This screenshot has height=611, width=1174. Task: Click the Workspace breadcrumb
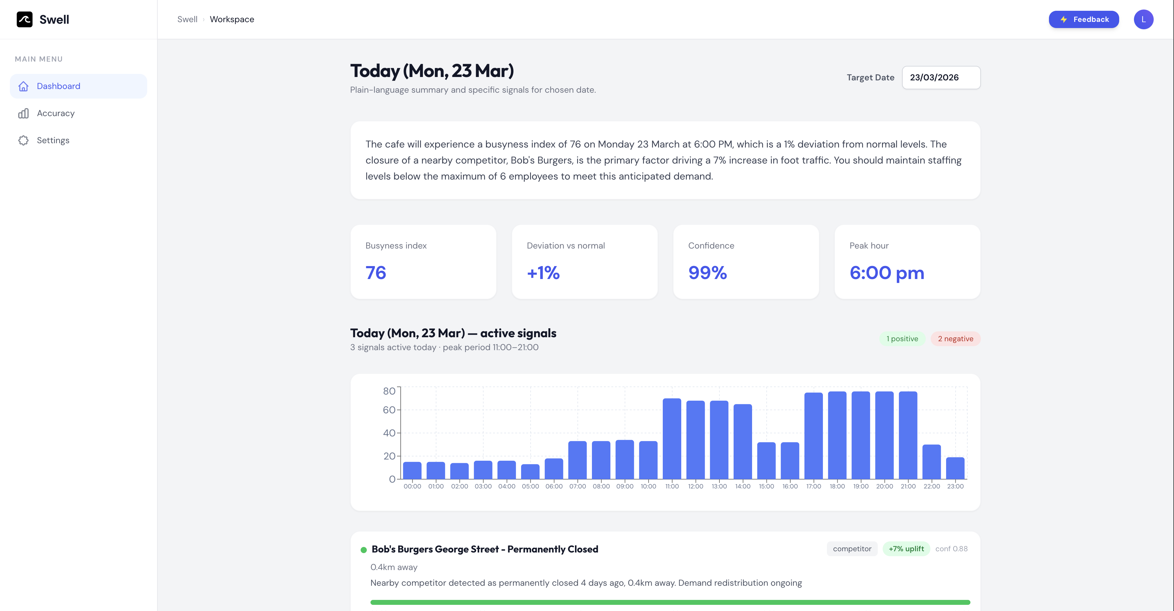[x=232, y=19]
